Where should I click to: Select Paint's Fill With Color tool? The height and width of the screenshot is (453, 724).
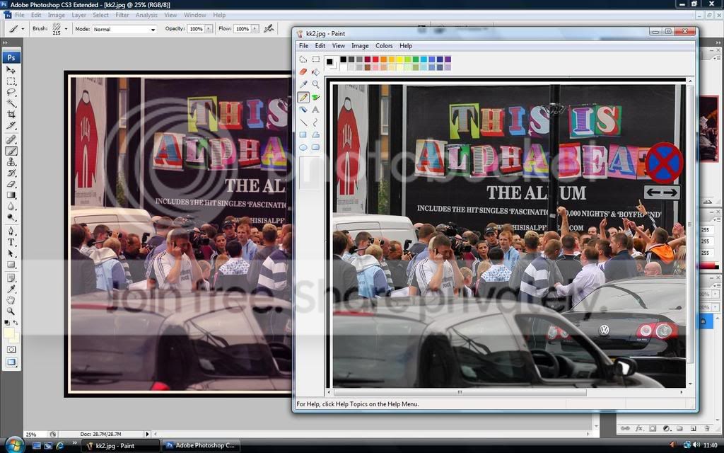pos(315,72)
